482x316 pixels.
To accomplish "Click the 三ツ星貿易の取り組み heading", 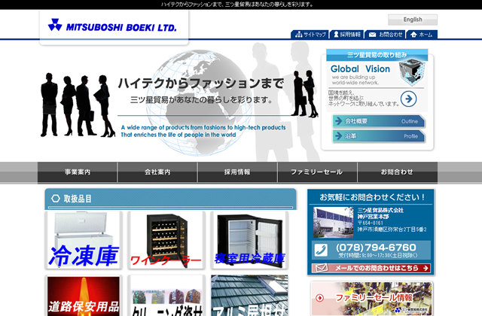I will [377, 55].
